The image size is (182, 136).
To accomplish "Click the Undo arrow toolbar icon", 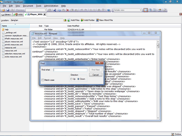I will [x=82, y=10].
